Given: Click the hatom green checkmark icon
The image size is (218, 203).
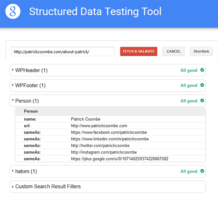Looking at the screenshot, I should pyautogui.click(x=202, y=171).
